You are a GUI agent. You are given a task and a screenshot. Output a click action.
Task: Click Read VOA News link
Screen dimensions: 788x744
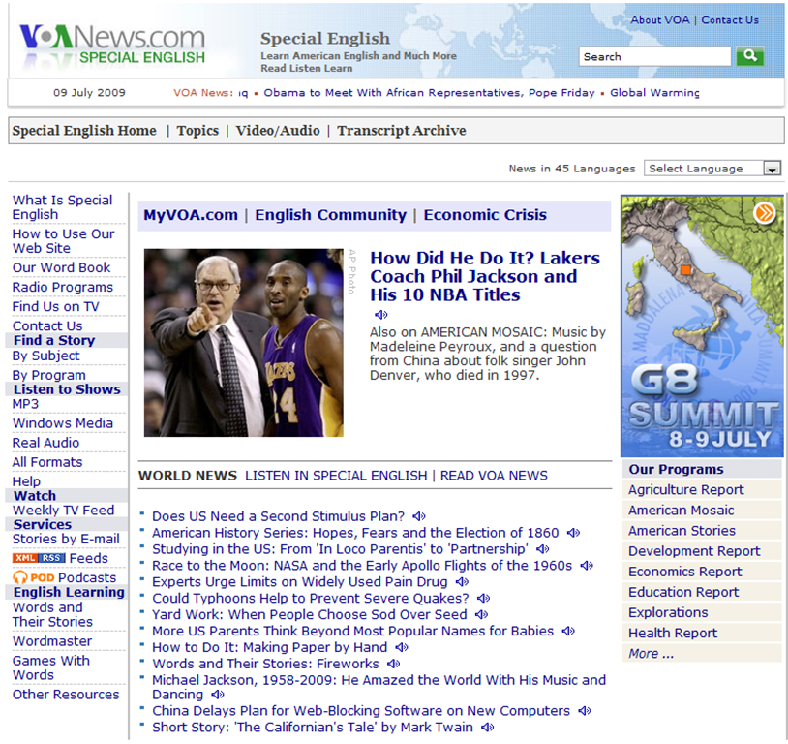(x=494, y=476)
